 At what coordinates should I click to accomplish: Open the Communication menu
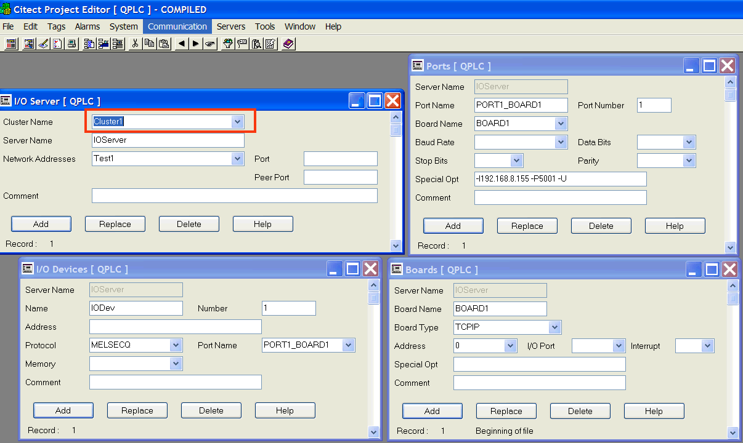[x=177, y=26]
